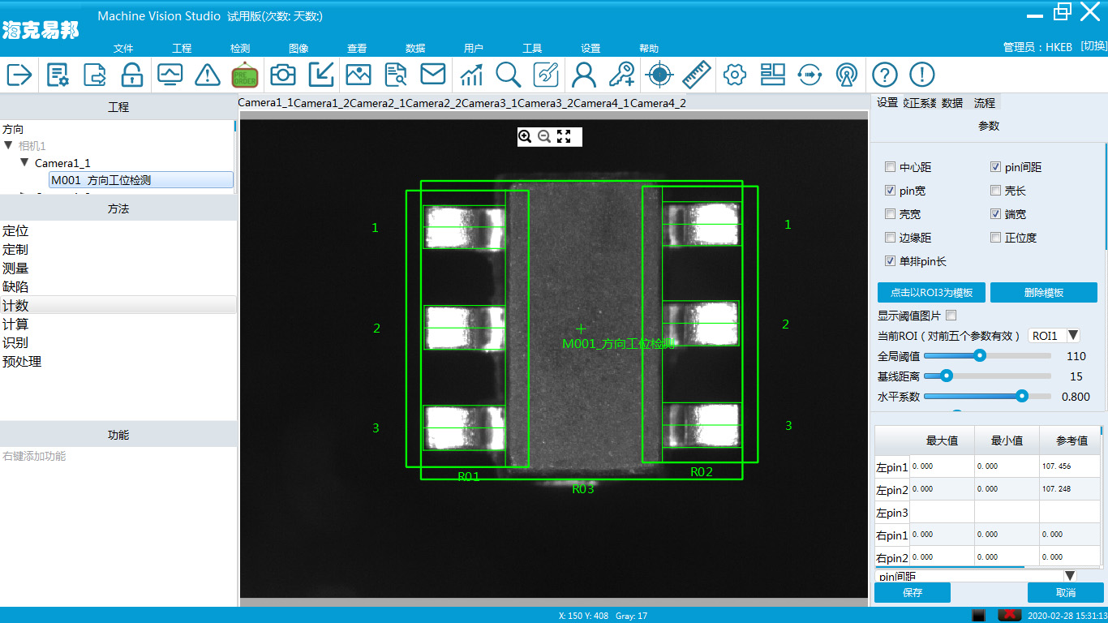Open the pin间距 dropdown at the bottom
The width and height of the screenshot is (1108, 623).
pyautogui.click(x=1069, y=576)
